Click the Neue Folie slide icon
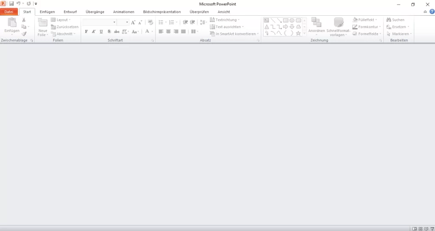The image size is (435, 231). coord(43,23)
